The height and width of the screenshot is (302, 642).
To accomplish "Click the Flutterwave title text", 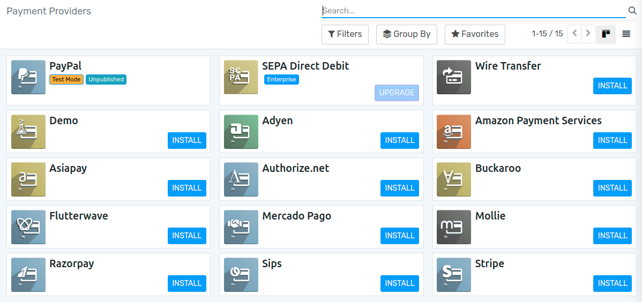I will pyautogui.click(x=79, y=216).
